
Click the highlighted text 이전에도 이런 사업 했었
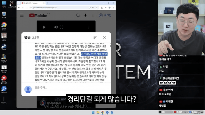click(x=94, y=54)
